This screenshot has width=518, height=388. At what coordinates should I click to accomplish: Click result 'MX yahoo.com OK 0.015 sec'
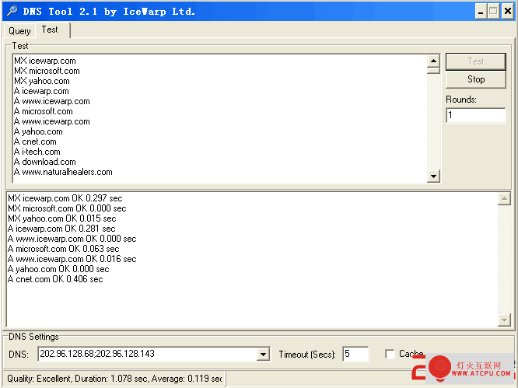pyautogui.click(x=62, y=218)
